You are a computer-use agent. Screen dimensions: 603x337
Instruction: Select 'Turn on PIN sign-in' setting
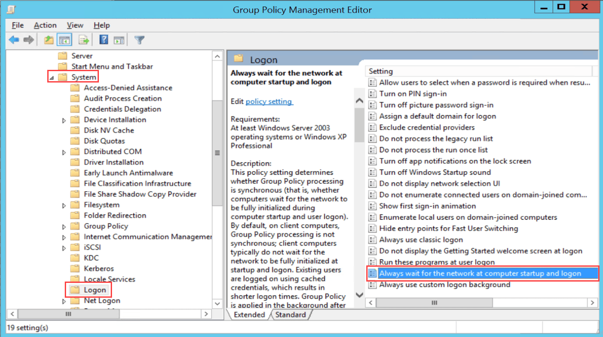pyautogui.click(x=413, y=93)
